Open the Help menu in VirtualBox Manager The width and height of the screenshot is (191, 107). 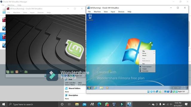[19, 5]
